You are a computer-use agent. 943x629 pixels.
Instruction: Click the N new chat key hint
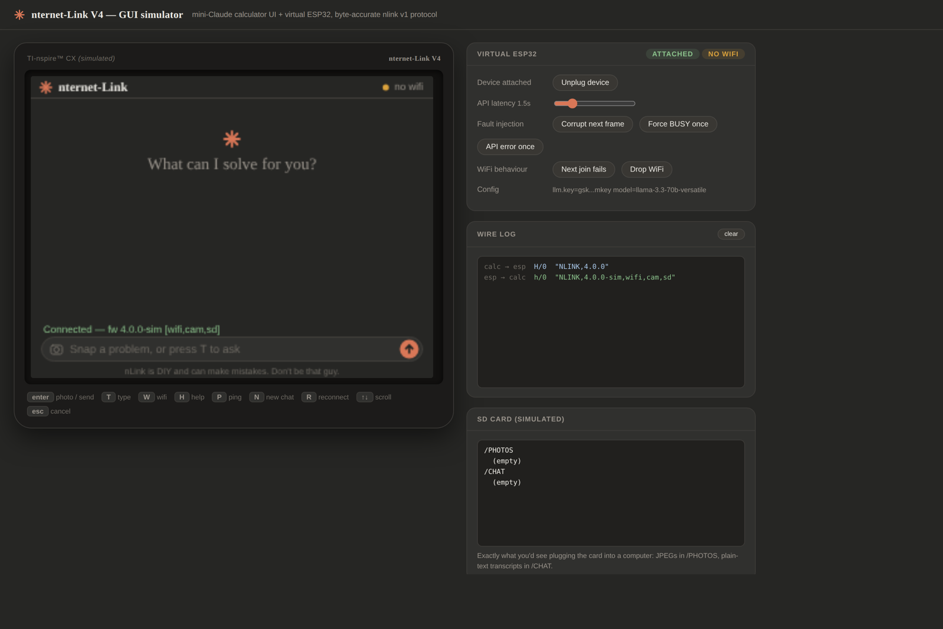272,397
